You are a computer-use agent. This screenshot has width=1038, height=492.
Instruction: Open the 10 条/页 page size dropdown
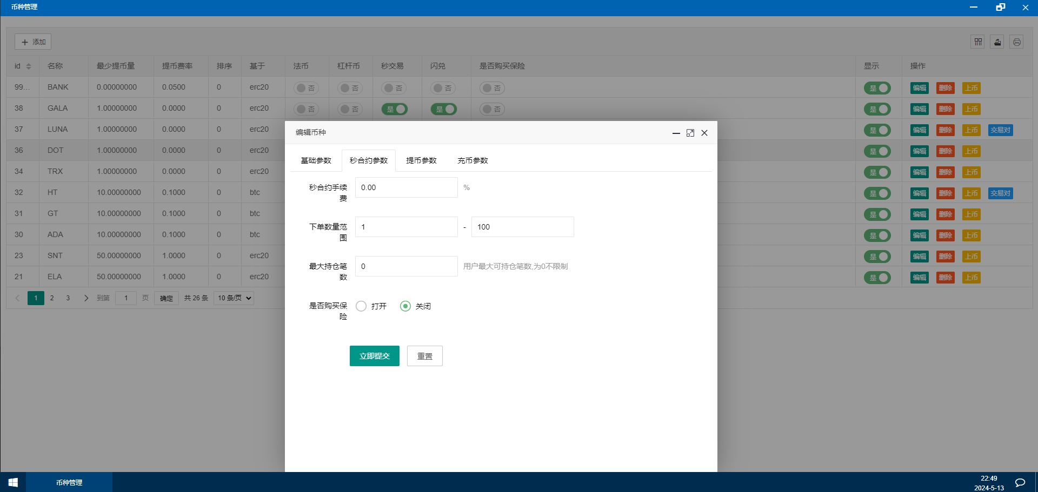tap(234, 298)
